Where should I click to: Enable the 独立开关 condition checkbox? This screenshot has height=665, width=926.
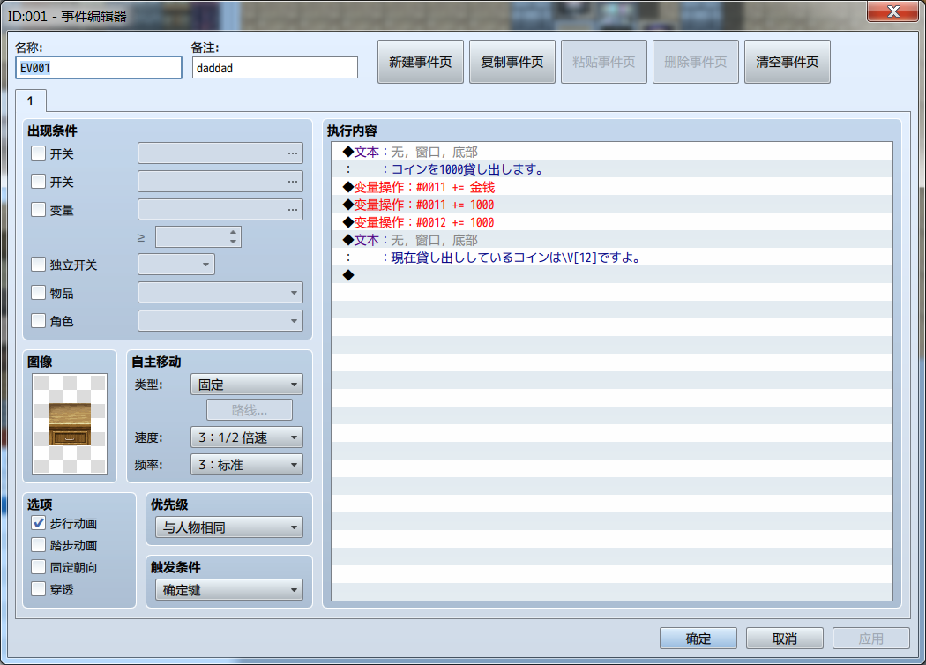[38, 264]
